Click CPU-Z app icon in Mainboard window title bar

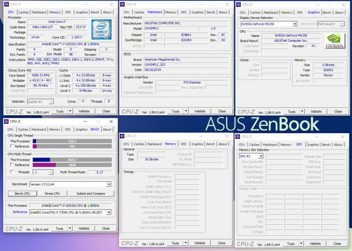tap(122, 4)
